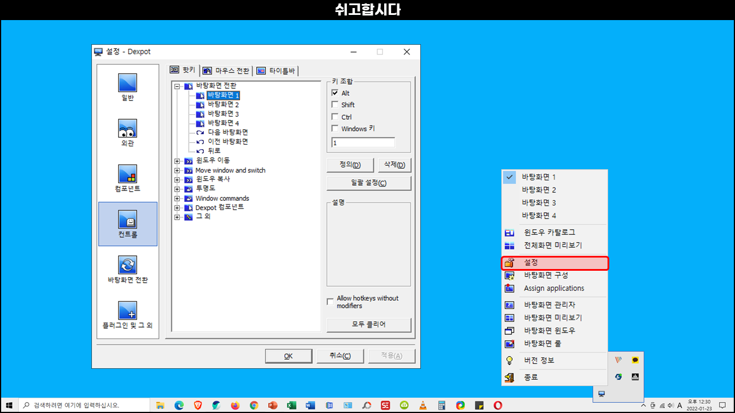The height and width of the screenshot is (413, 735).
Task: Select the 뒤로 tree item
Action: (x=214, y=150)
